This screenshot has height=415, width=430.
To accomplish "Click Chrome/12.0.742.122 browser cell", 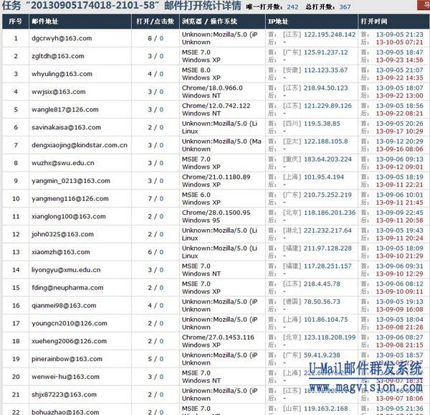I will point(216,106).
